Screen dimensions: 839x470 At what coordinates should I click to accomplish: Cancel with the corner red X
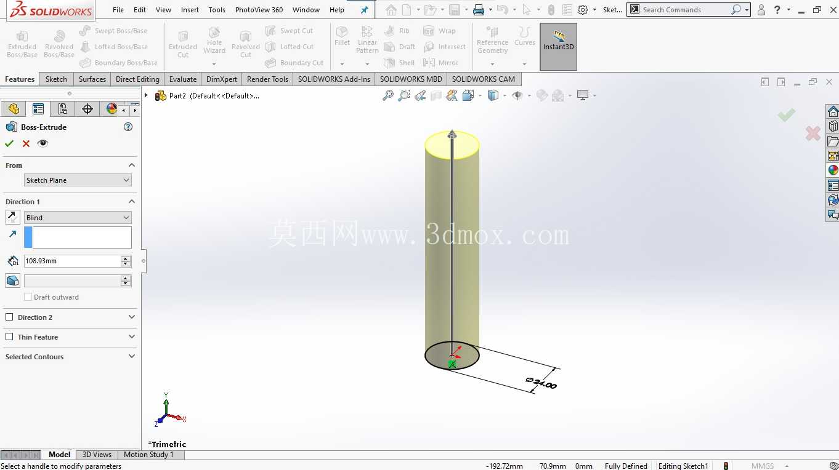813,133
